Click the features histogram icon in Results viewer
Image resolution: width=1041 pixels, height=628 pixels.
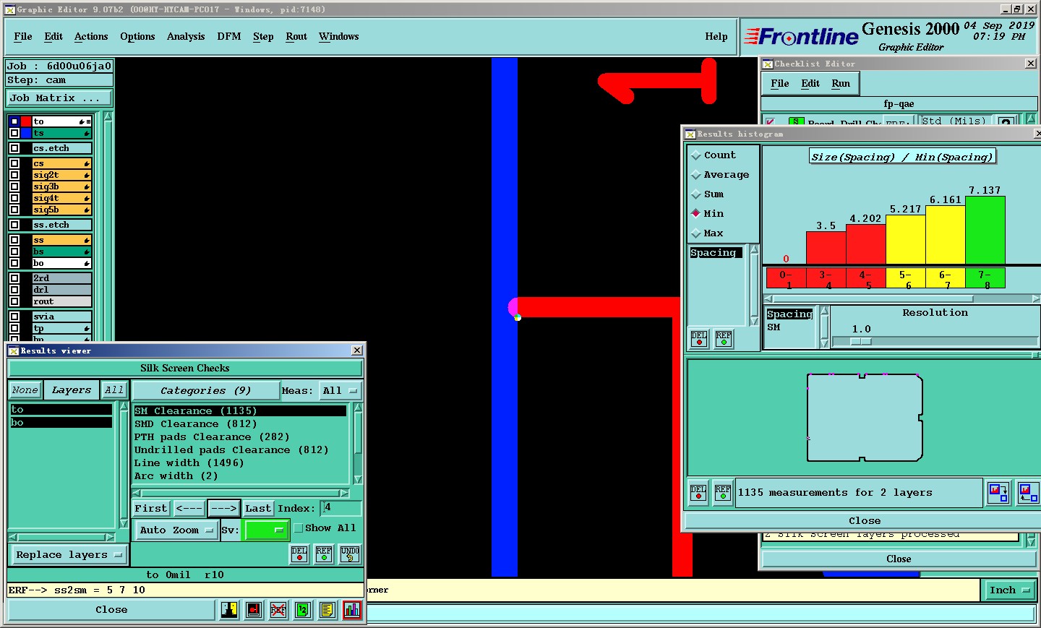(x=229, y=610)
